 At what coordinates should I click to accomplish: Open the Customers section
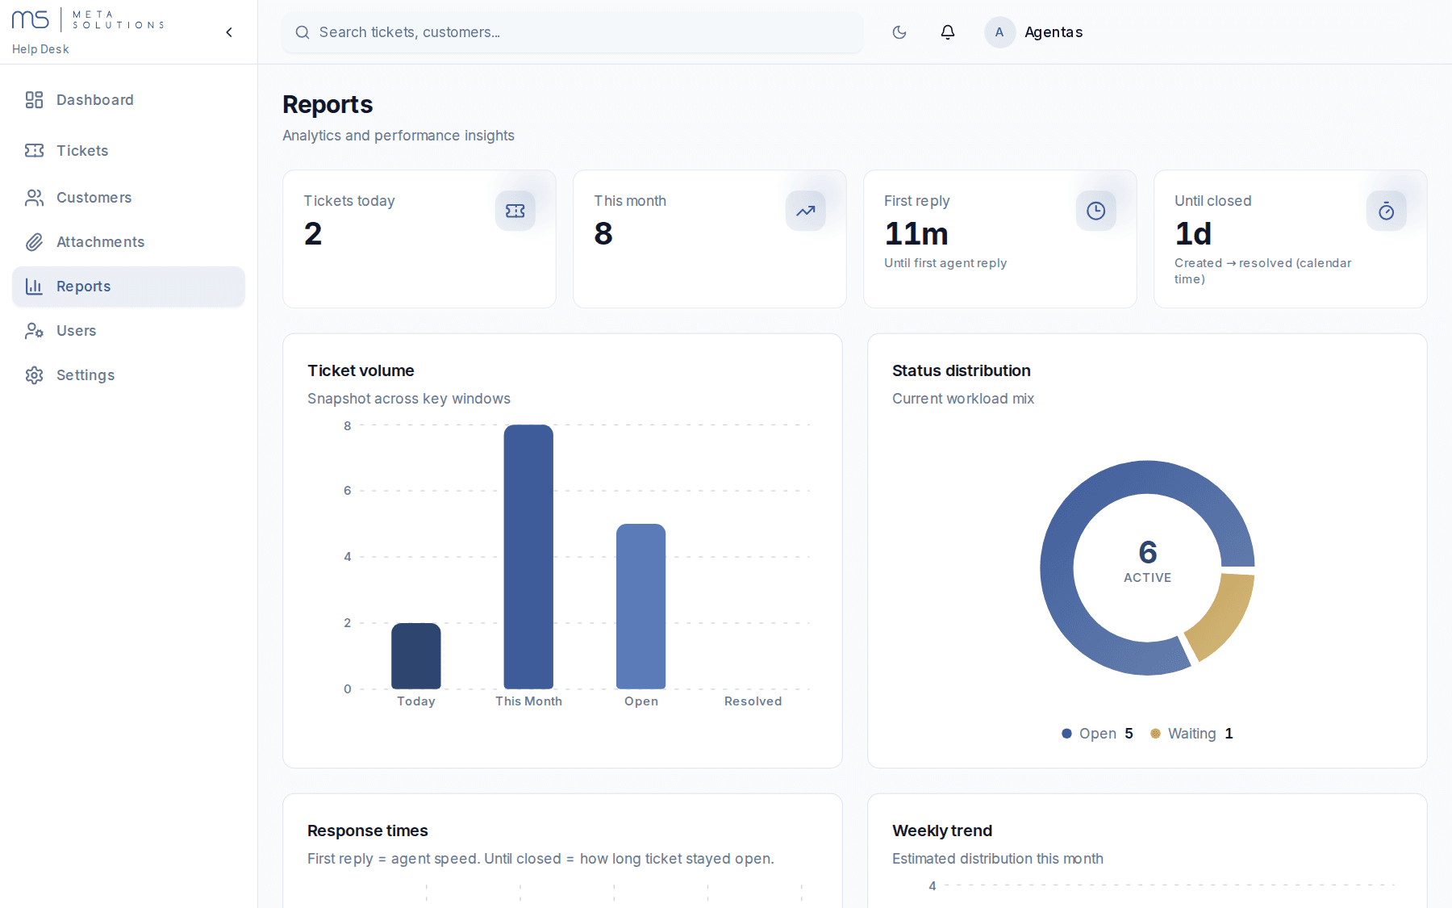[128, 198]
